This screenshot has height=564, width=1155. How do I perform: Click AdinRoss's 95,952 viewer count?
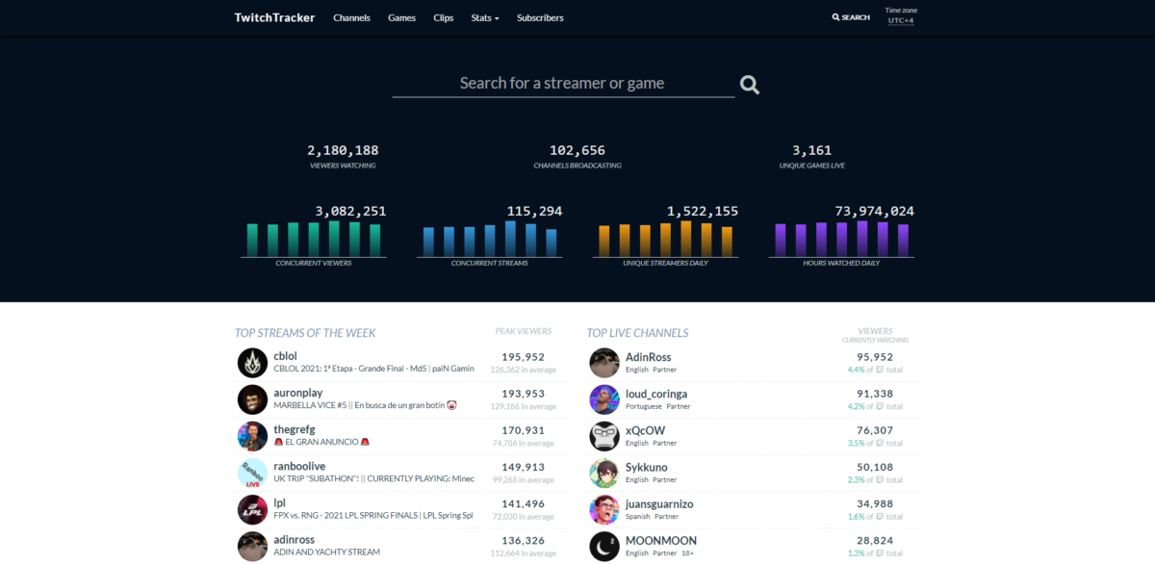click(875, 356)
